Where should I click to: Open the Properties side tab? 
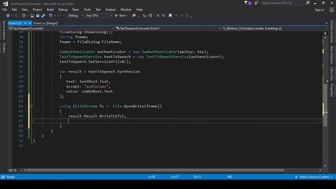[x=332, y=90]
